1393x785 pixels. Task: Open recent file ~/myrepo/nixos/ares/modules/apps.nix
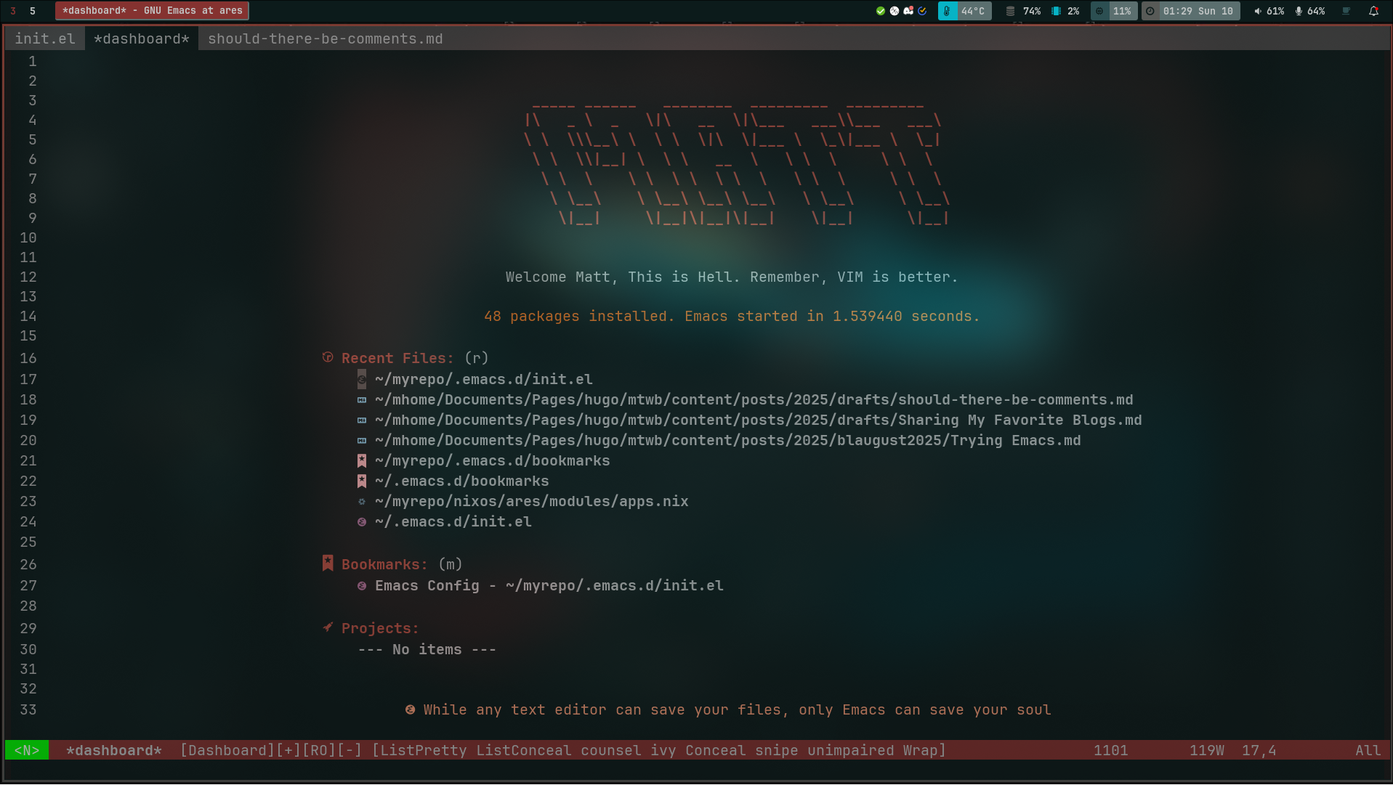coord(532,501)
